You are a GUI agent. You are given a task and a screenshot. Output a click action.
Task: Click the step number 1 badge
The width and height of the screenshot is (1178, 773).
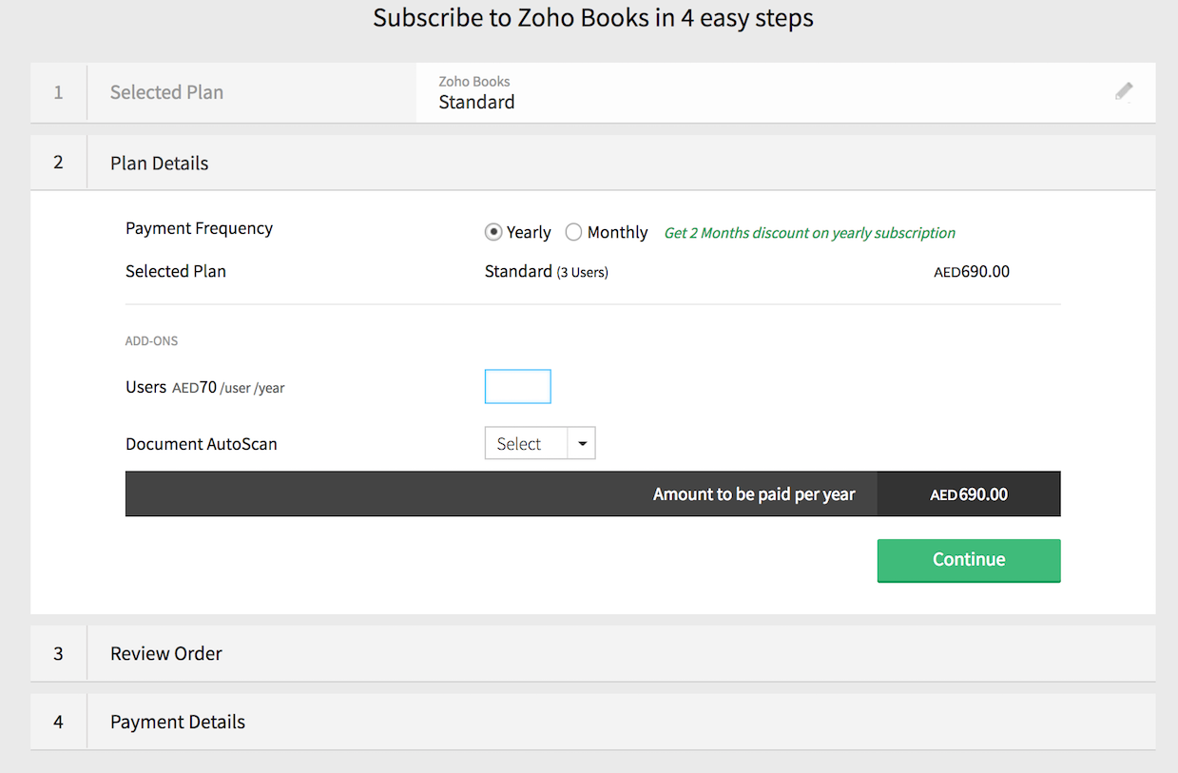(58, 92)
